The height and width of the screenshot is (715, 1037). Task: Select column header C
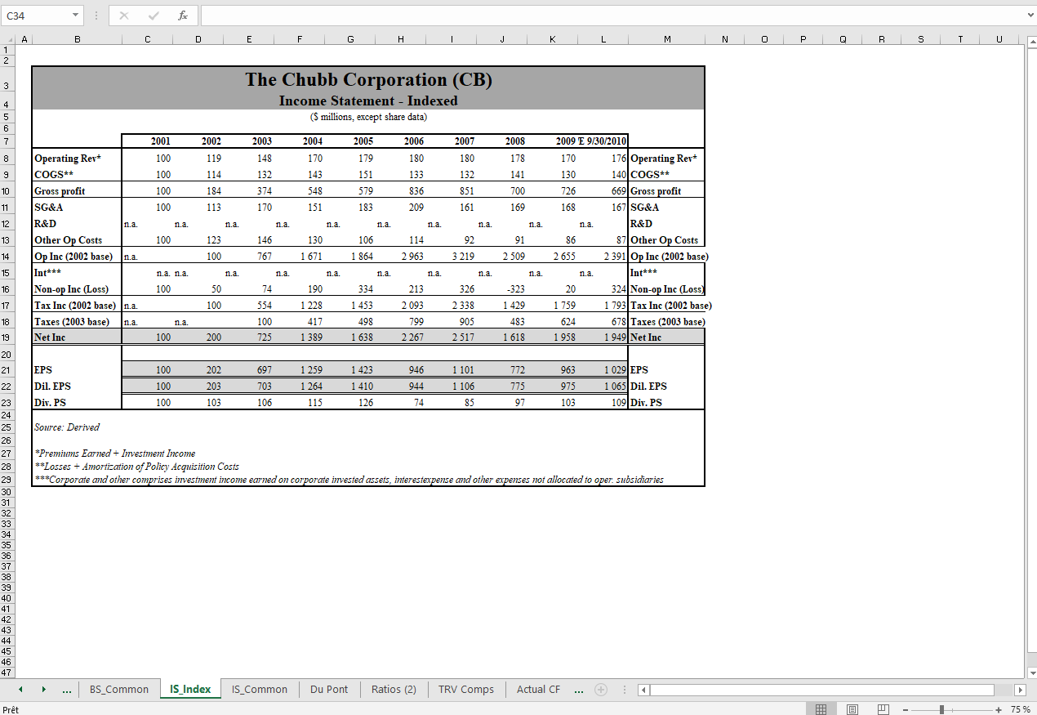pyautogui.click(x=147, y=39)
